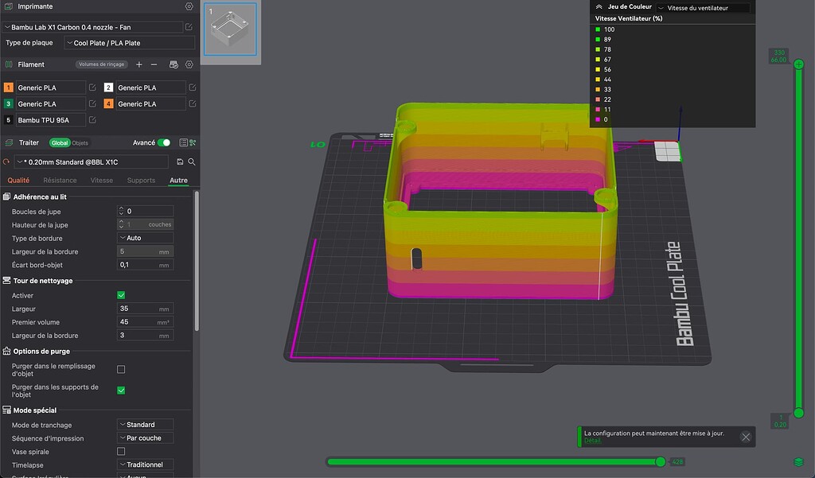Switch to the Résistance tab
This screenshot has width=815, height=478.
[x=60, y=181]
